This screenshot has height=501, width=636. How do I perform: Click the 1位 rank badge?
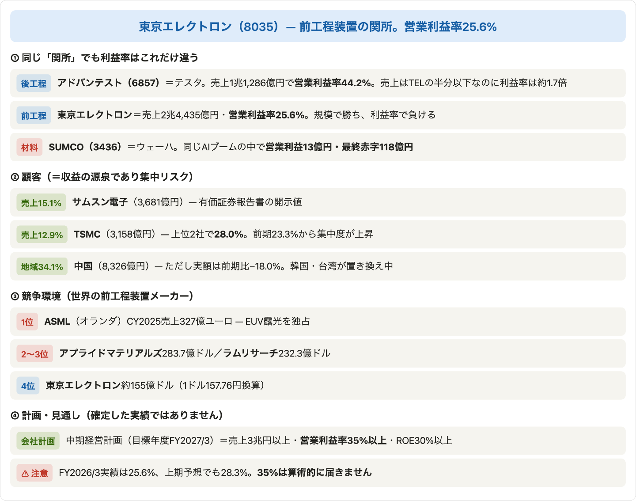[27, 322]
